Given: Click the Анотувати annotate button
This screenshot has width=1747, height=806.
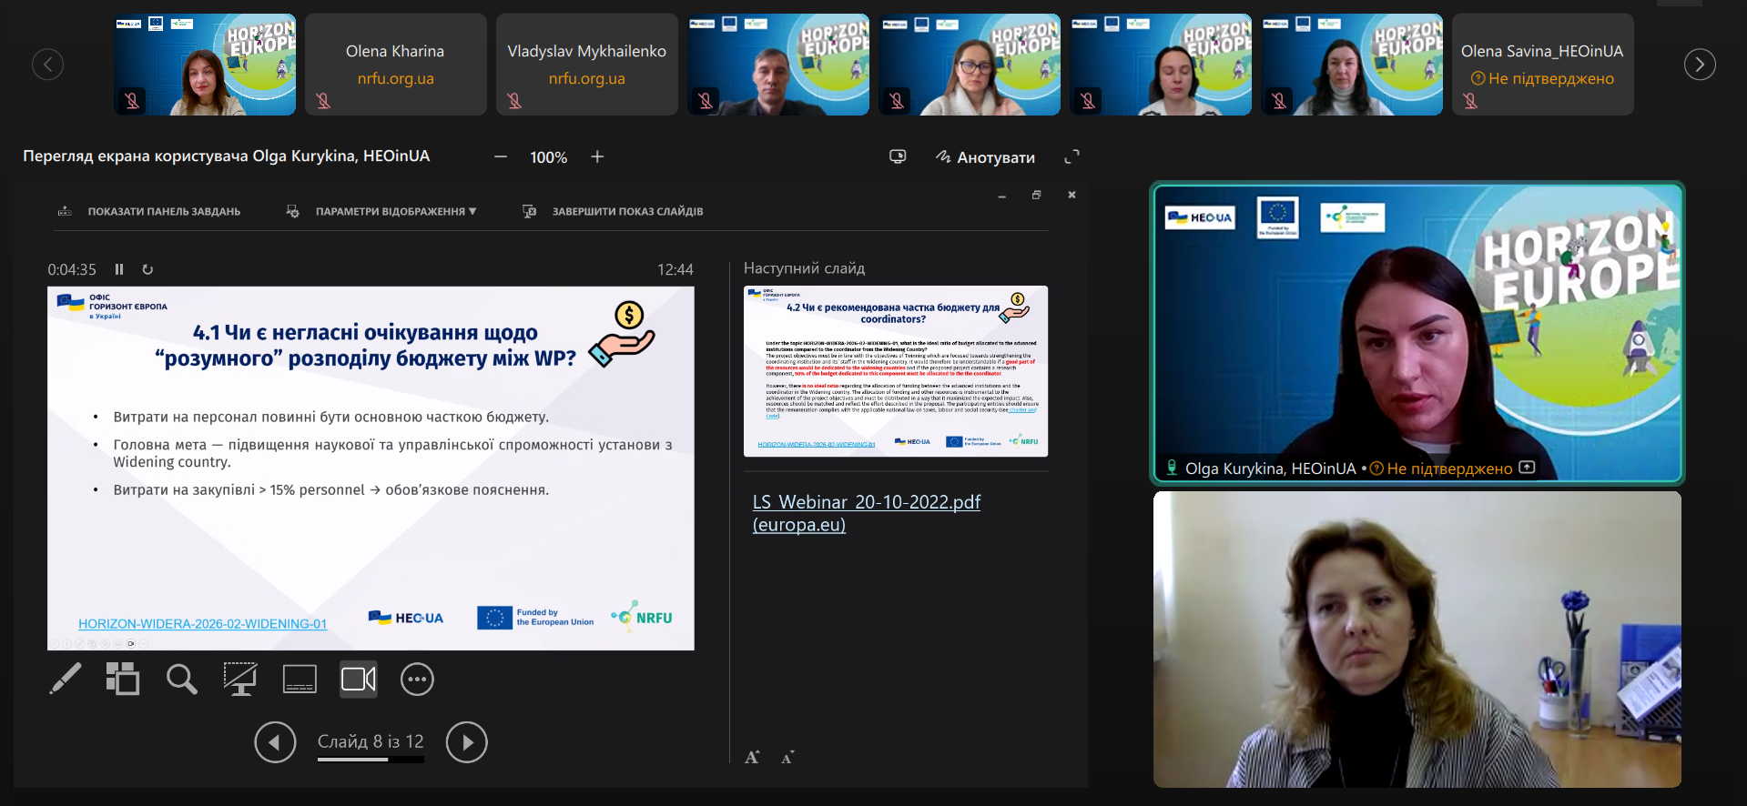Looking at the screenshot, I should [x=985, y=157].
